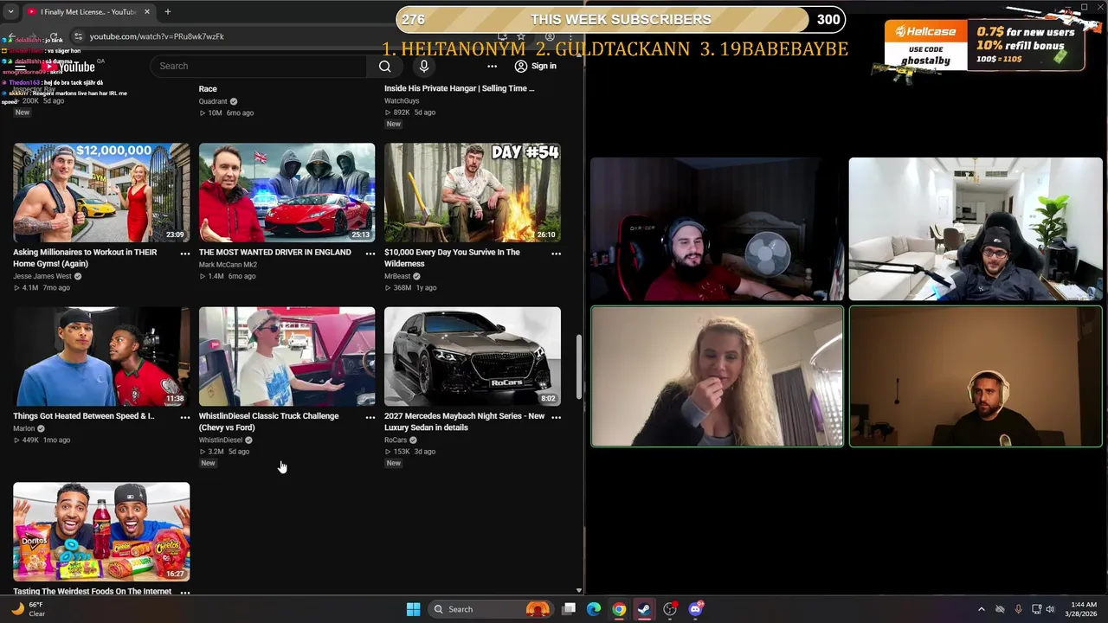View site information icon beside the URL
Image resolution: width=1108 pixels, height=623 pixels.
tap(78, 36)
